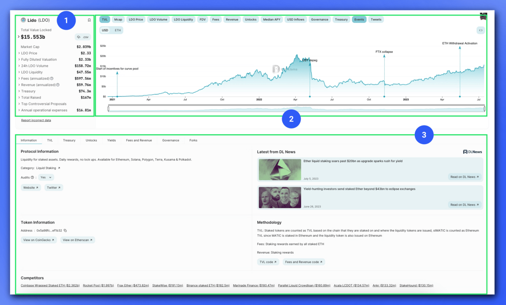Screen dimensions: 506x305
Task: Select USD as chart denomination
Action: click(105, 30)
